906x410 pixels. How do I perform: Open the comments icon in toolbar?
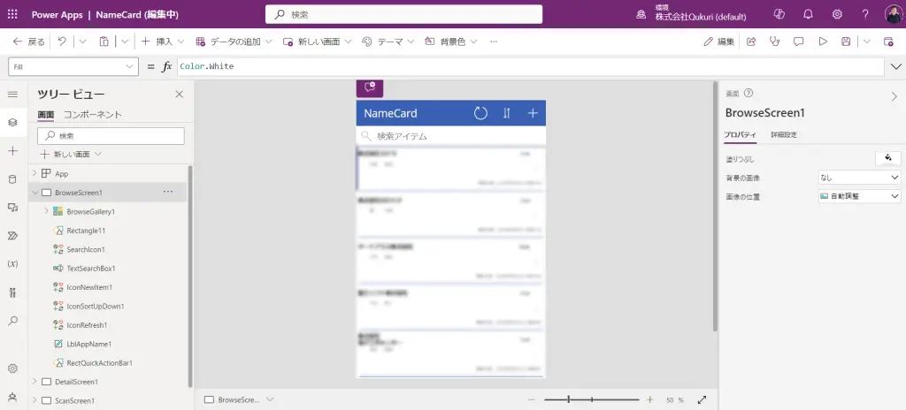[x=799, y=42]
